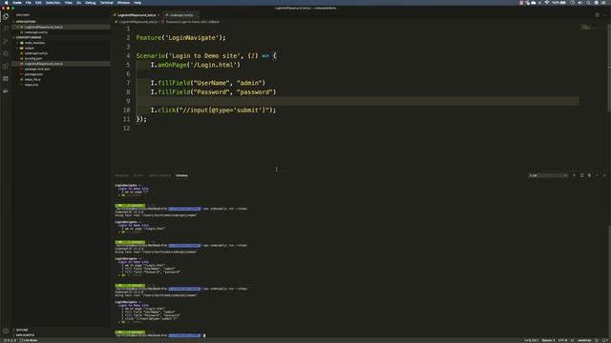The image size is (611, 343).
Task: Open the Explorer view in activity bar
Action: (6, 16)
